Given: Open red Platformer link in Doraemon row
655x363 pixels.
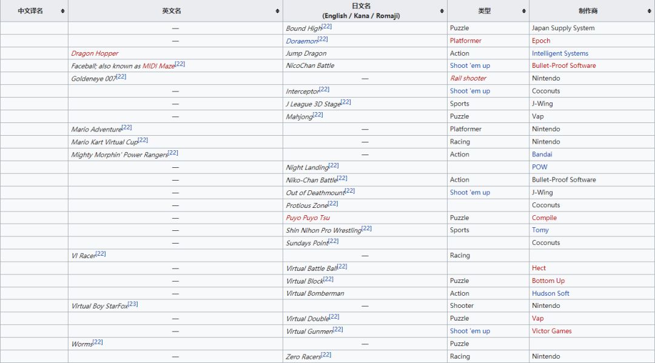Looking at the screenshot, I should point(465,41).
